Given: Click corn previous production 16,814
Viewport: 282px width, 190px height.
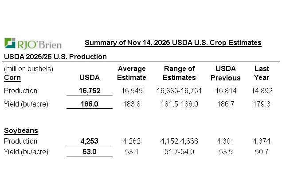Looking at the screenshot, I should click(x=225, y=91).
